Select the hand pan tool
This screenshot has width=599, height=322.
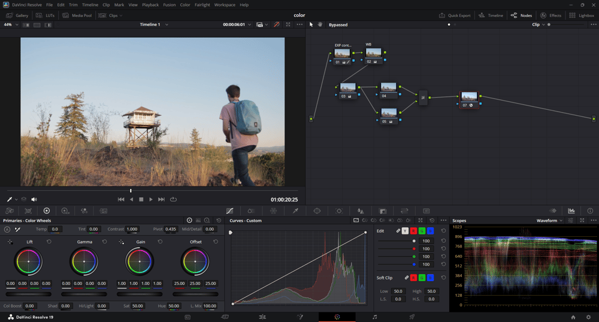320,25
